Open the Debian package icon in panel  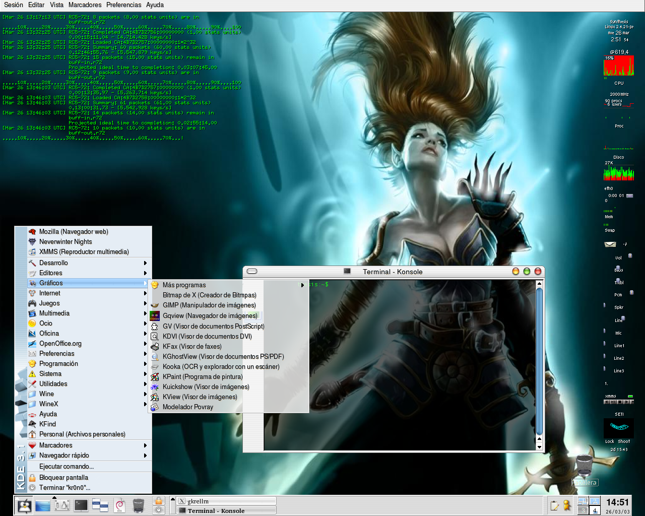(x=119, y=505)
